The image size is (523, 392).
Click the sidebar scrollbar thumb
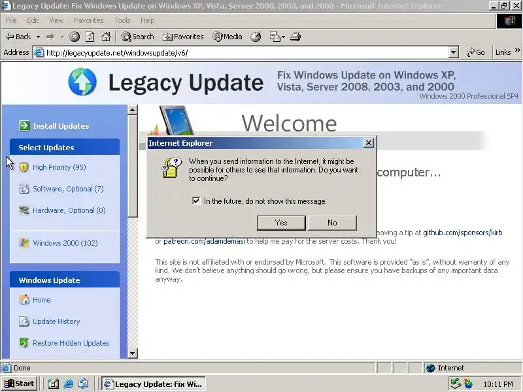133,166
